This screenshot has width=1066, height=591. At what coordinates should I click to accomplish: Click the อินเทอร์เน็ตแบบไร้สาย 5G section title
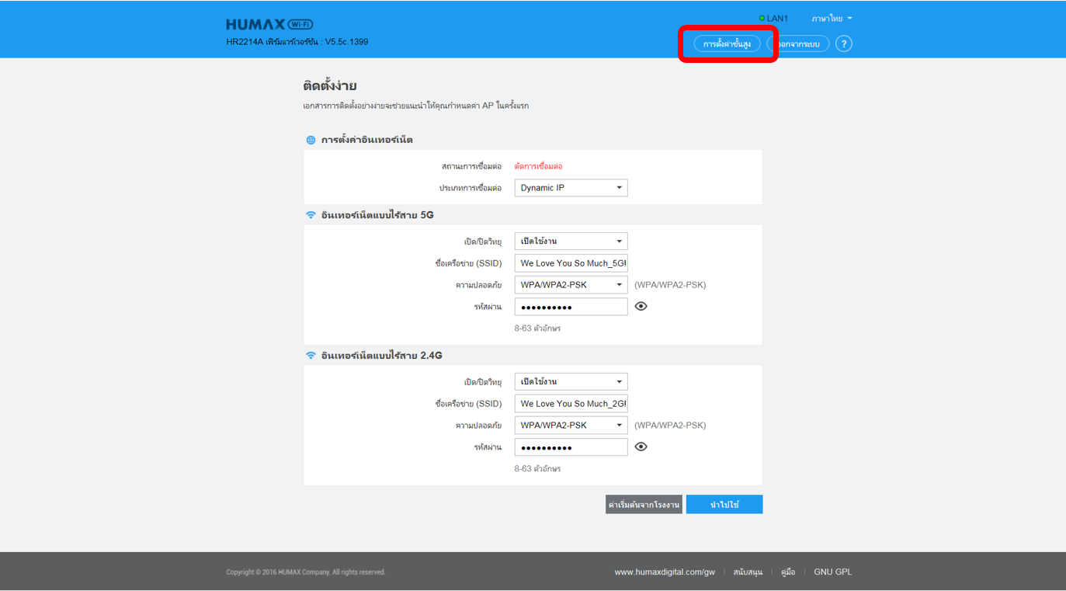pyautogui.click(x=377, y=215)
